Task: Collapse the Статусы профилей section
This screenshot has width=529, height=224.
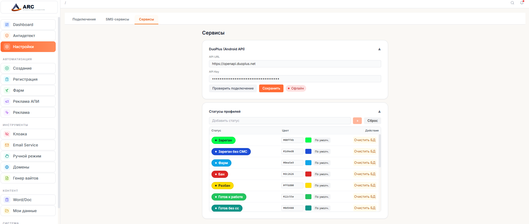Action: (379, 112)
